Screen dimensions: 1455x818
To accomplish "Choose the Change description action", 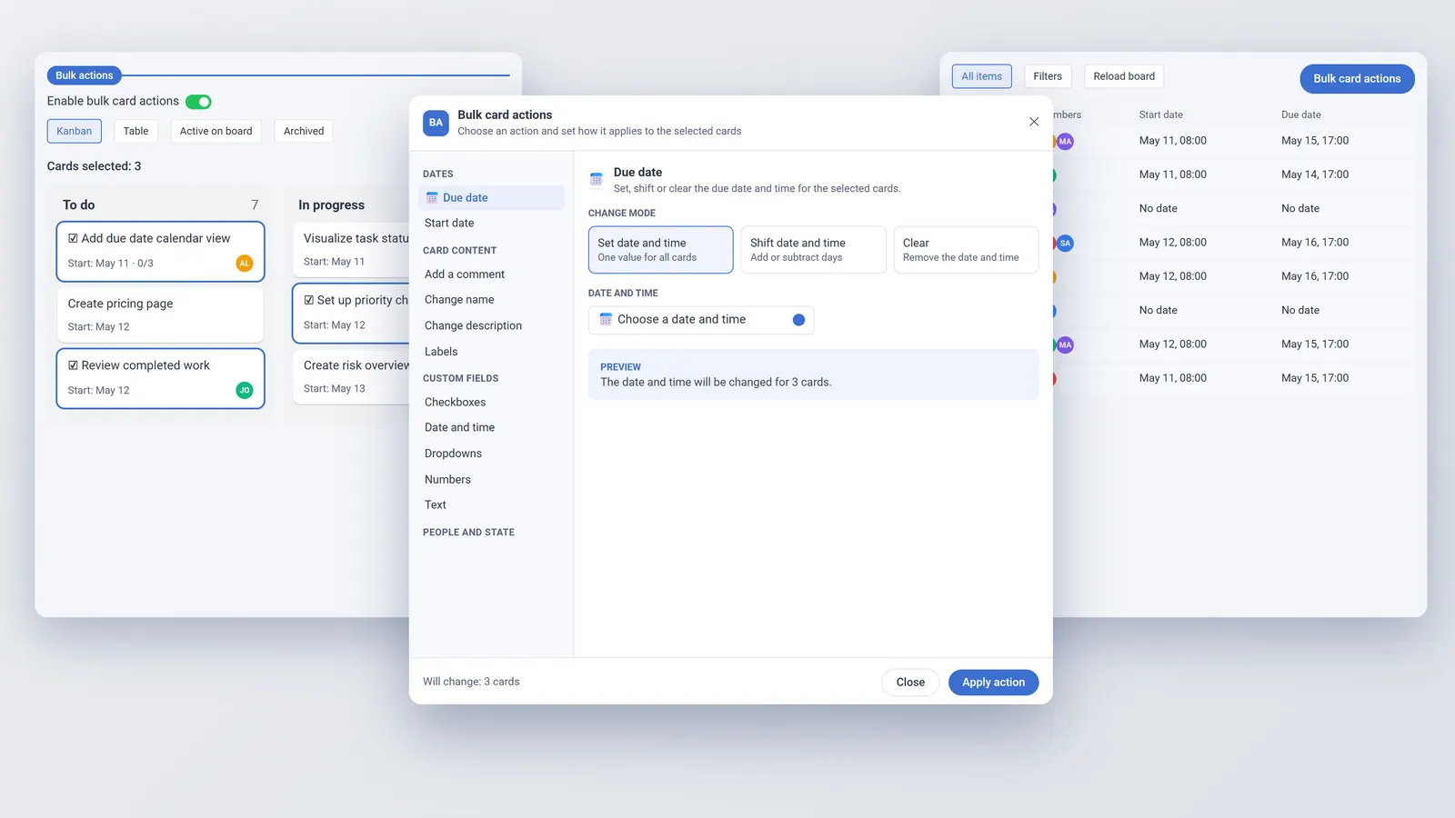I will [x=491, y=325].
